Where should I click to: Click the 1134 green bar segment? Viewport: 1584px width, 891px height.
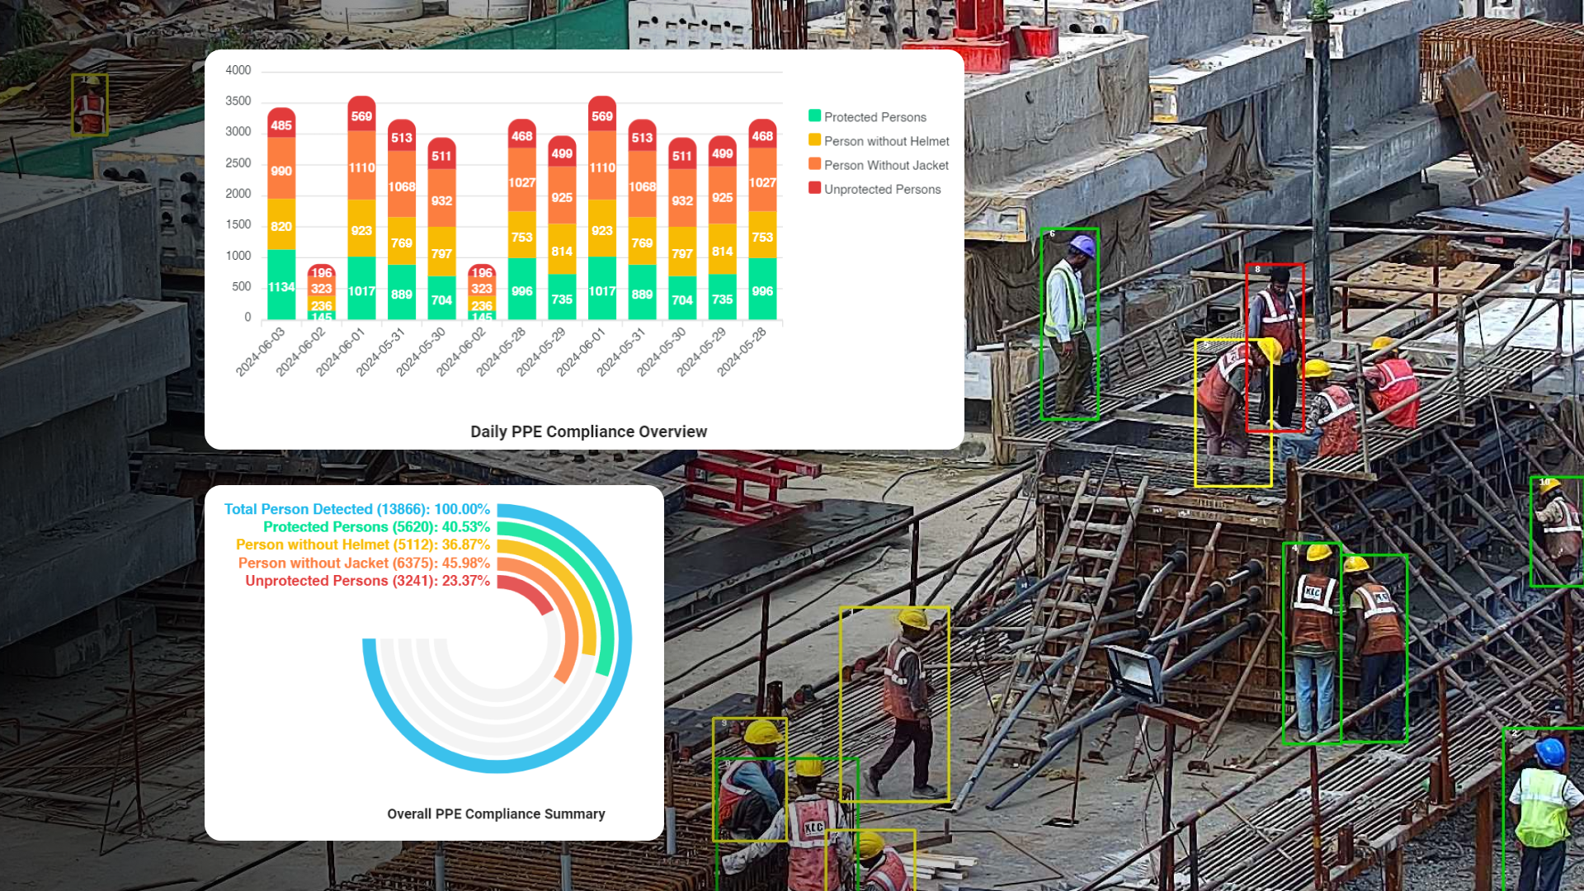click(x=280, y=285)
